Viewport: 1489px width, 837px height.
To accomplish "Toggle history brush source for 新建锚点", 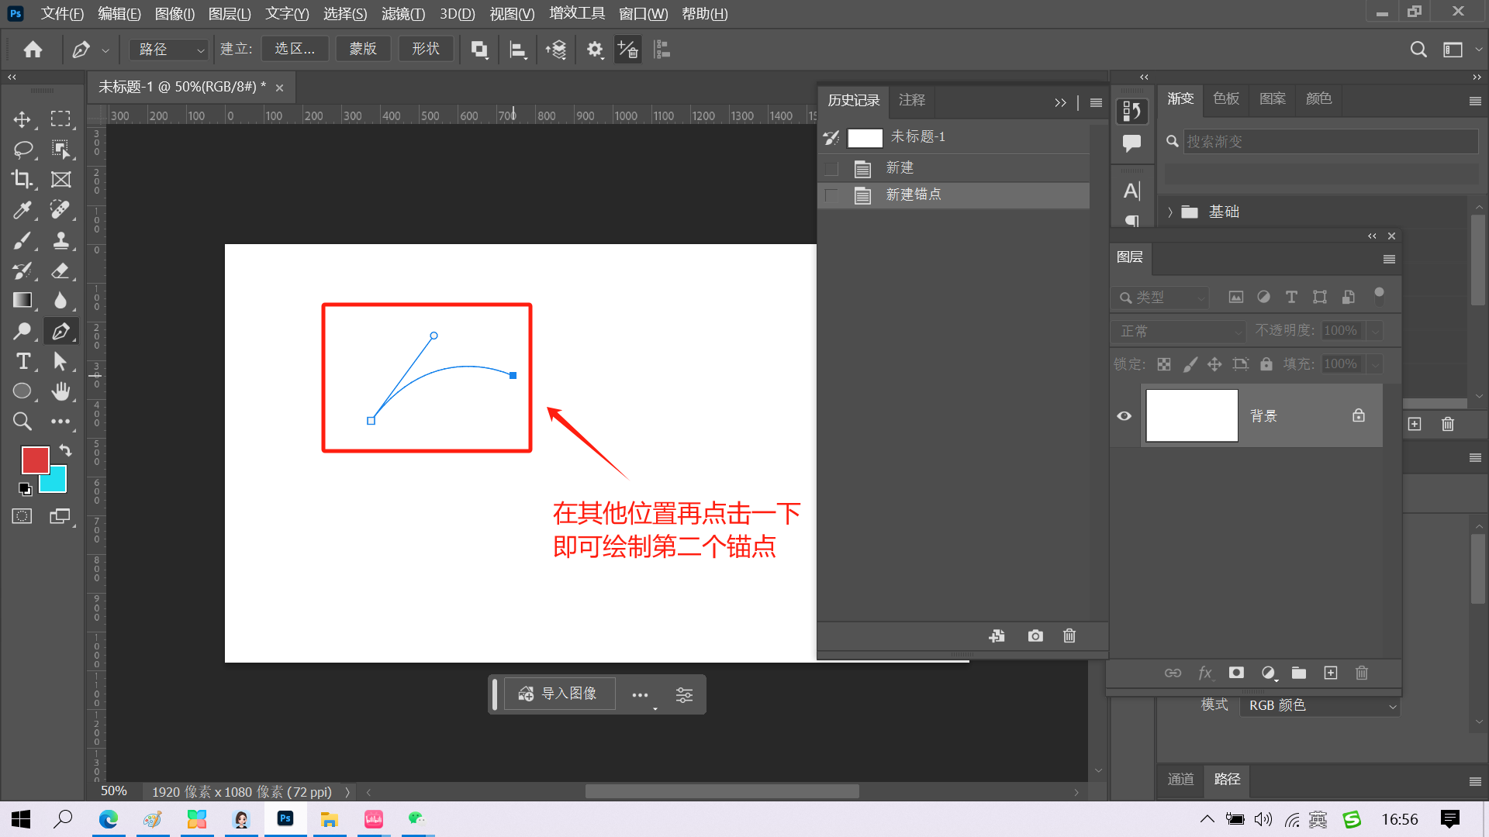I will [831, 195].
